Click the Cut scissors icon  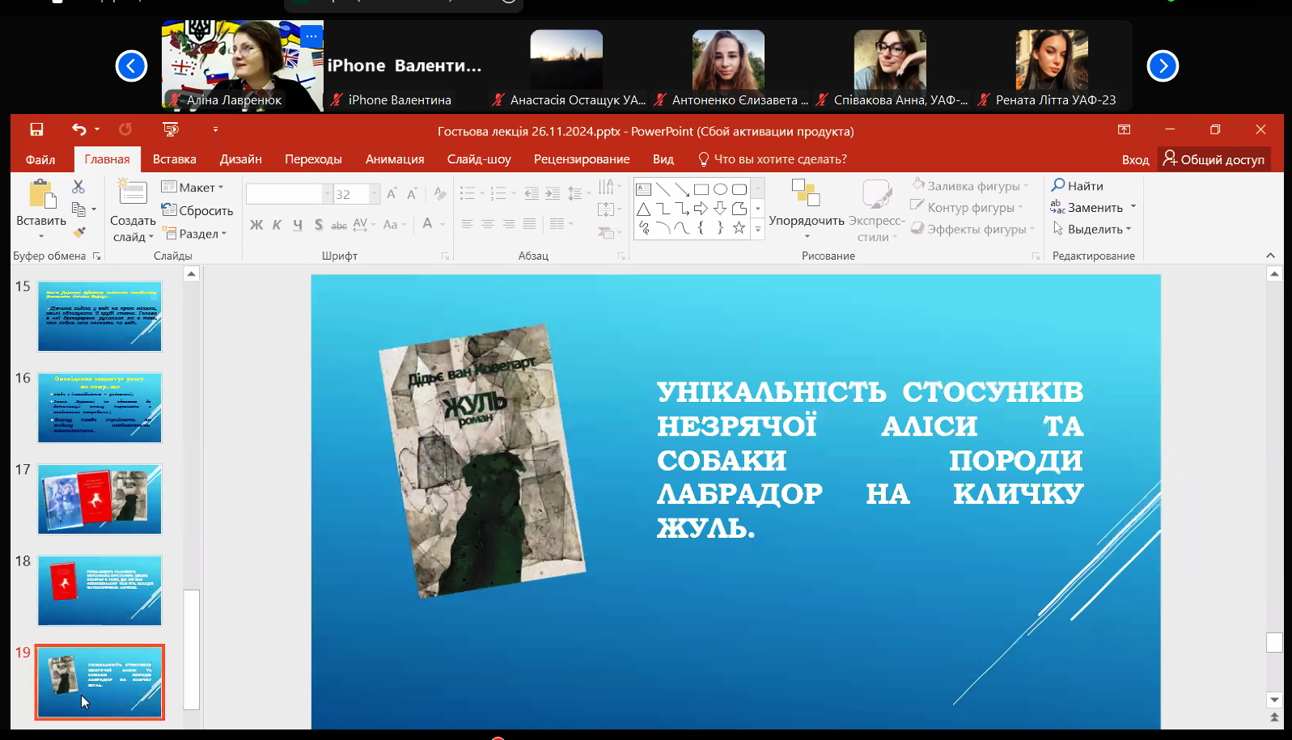coord(78,187)
